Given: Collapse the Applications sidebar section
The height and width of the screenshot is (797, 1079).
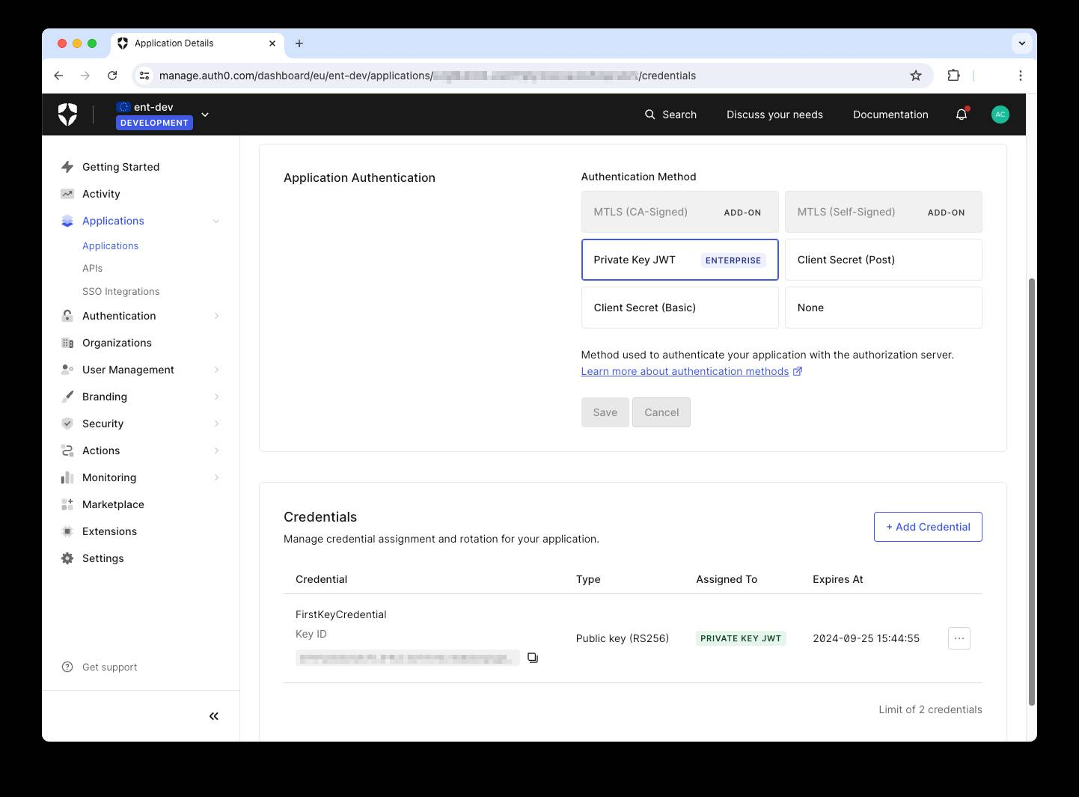Looking at the screenshot, I should coord(216,221).
